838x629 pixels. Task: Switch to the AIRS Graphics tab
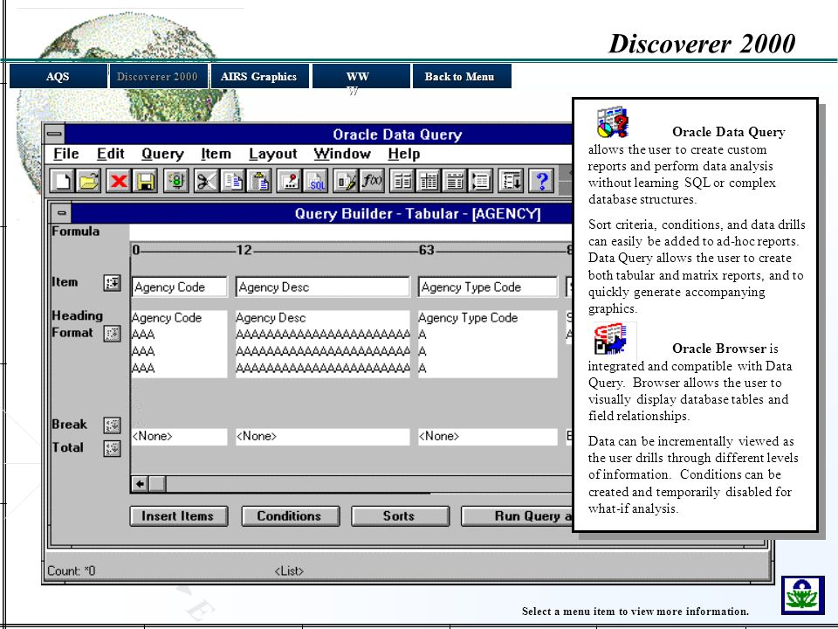(259, 76)
